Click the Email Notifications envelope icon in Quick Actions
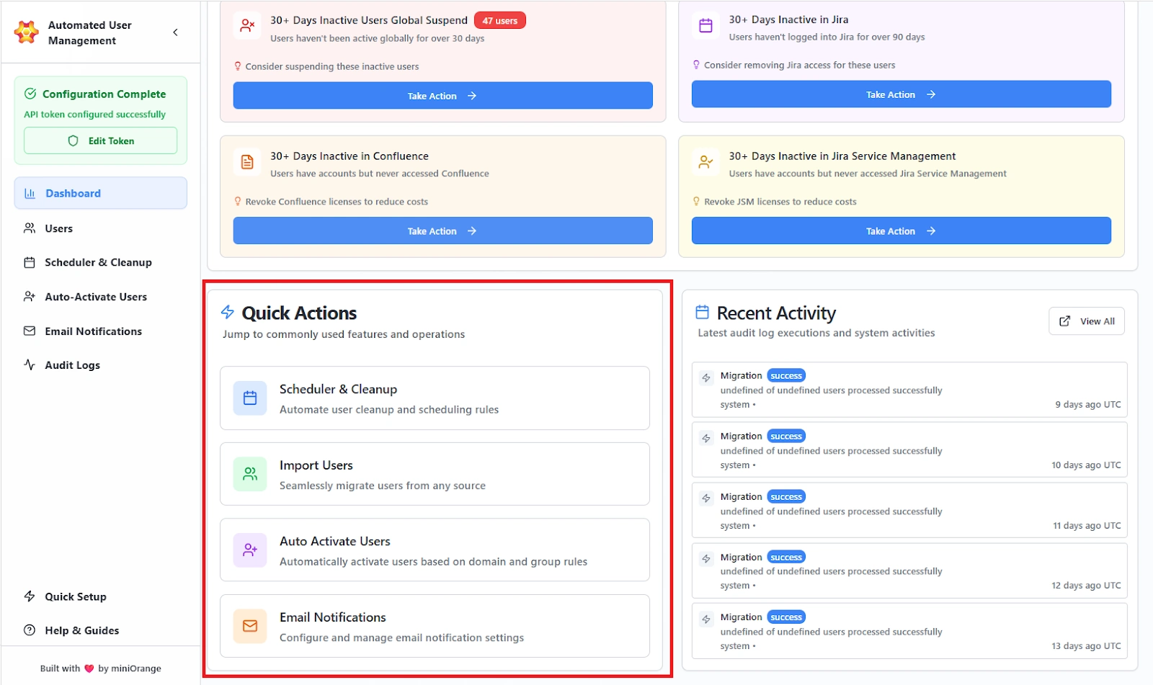Screen dimensions: 1153x685 (249, 627)
